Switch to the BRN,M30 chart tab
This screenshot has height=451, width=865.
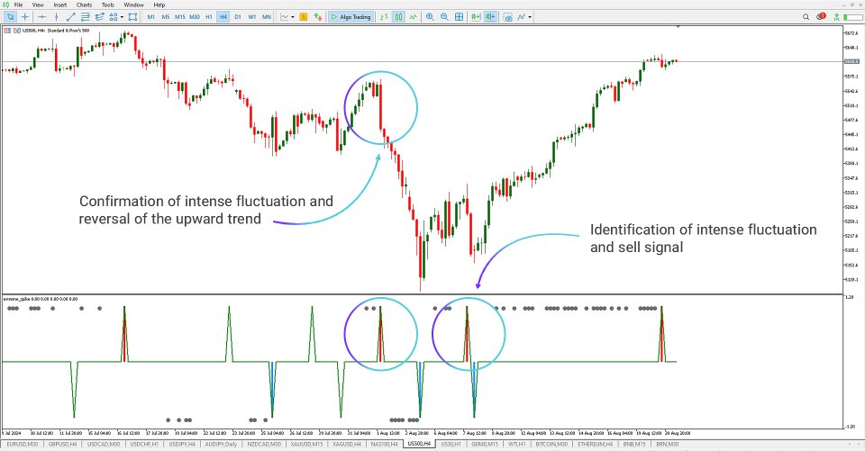pyautogui.click(x=667, y=444)
